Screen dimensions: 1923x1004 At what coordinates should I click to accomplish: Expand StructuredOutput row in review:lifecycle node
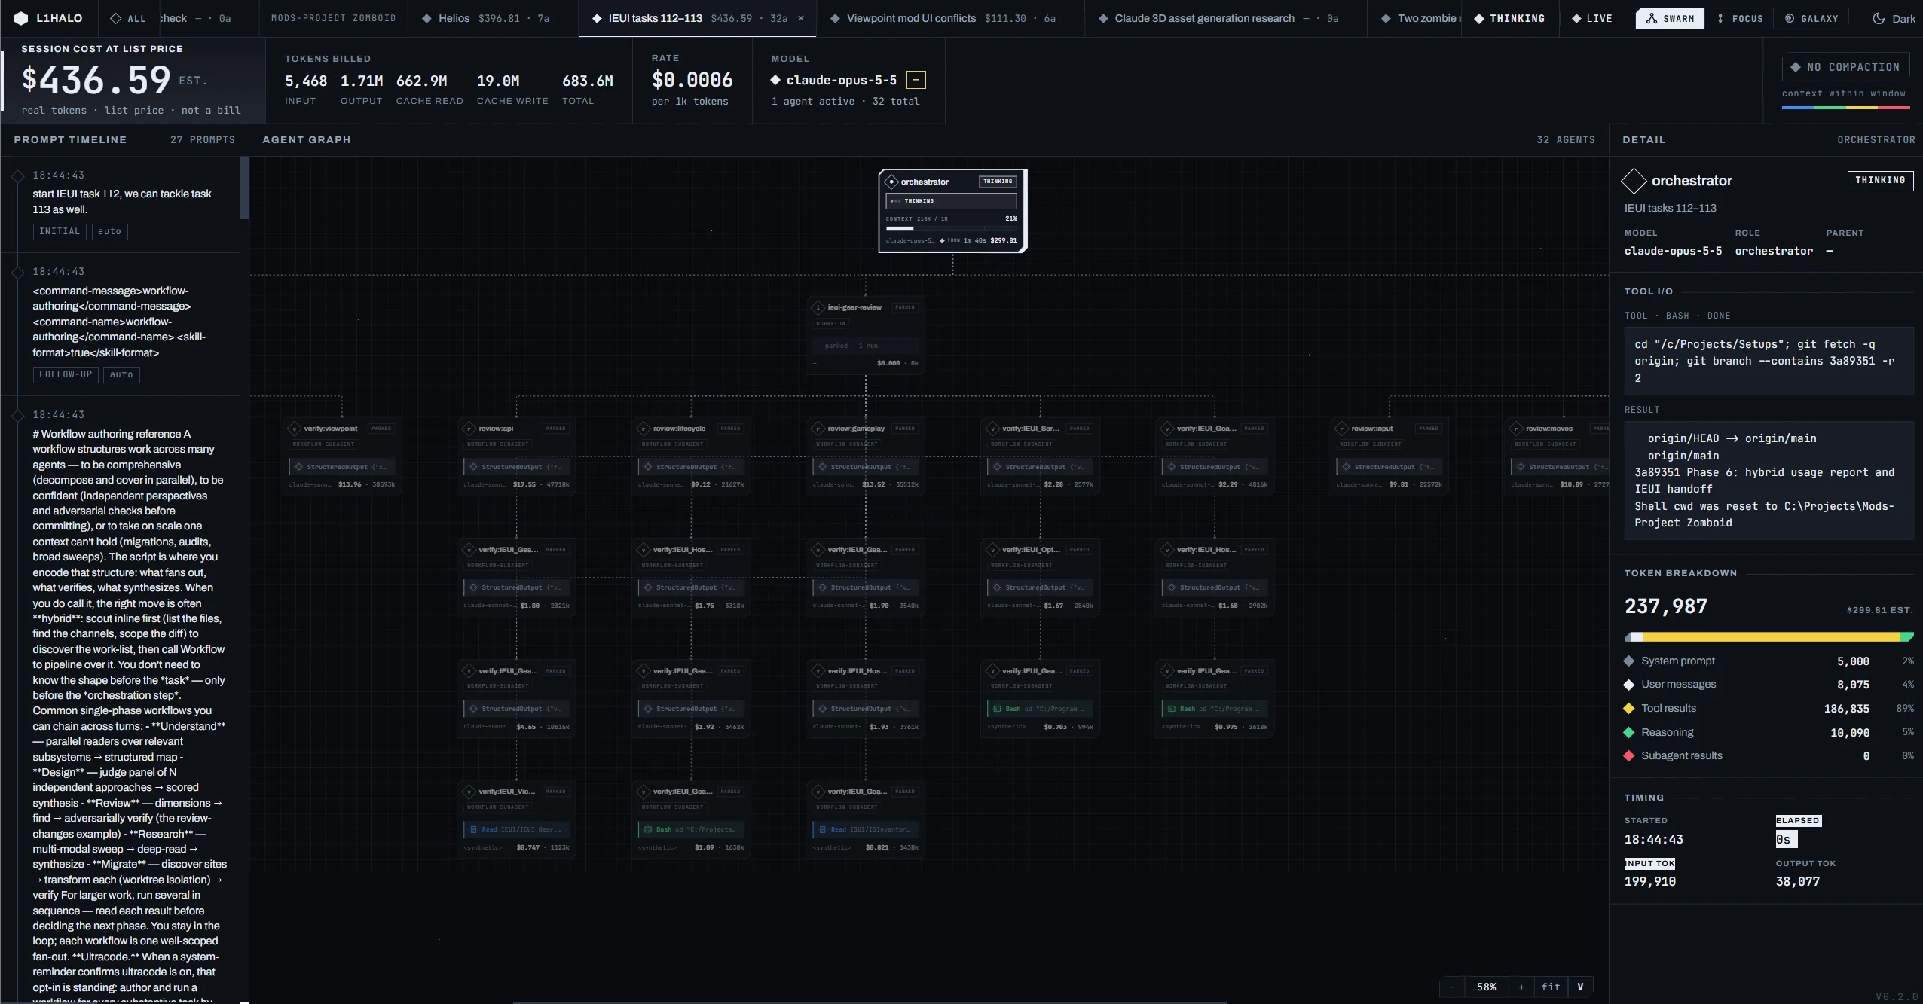coord(691,467)
